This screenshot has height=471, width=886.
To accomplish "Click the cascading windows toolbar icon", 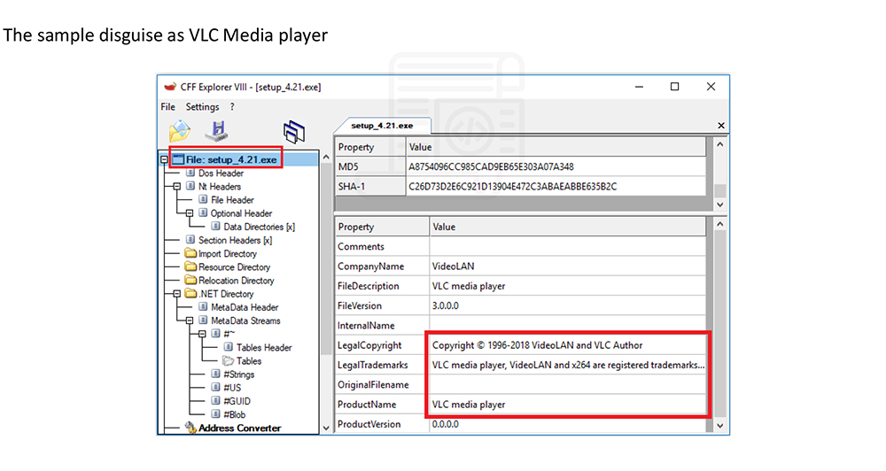I will 294,132.
